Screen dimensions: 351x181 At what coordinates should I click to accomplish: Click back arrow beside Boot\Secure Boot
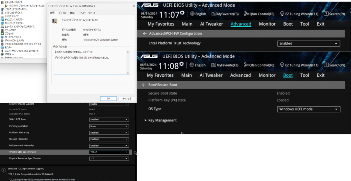[x=144, y=85]
